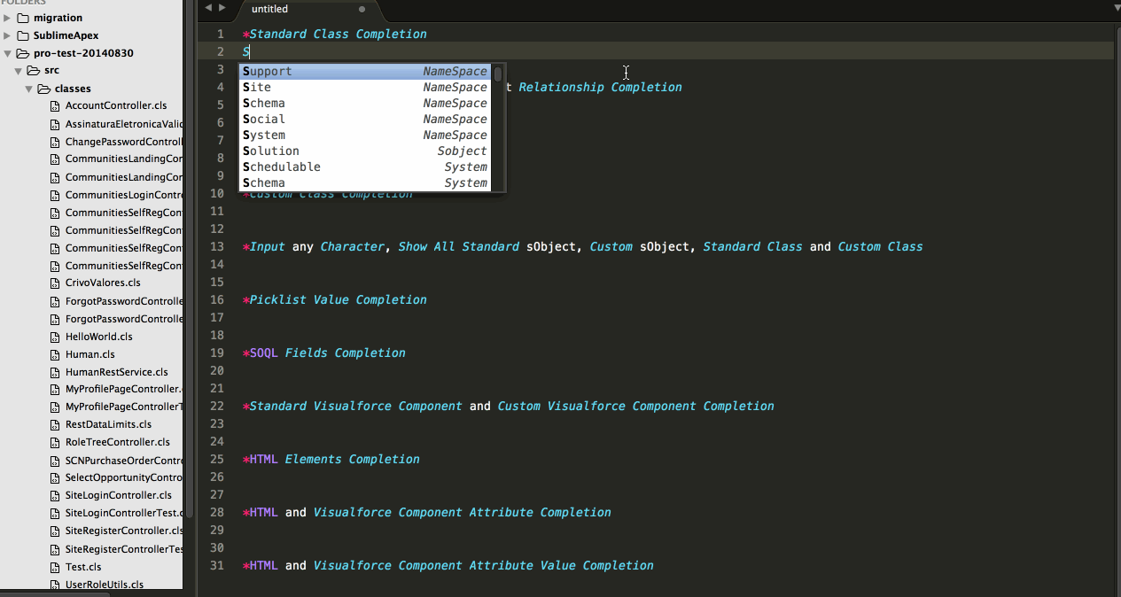Click HTML Elements Completion line

tap(331, 459)
